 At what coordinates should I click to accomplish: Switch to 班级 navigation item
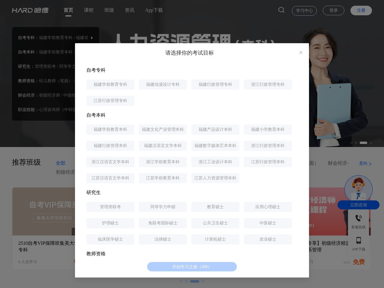[x=109, y=10]
